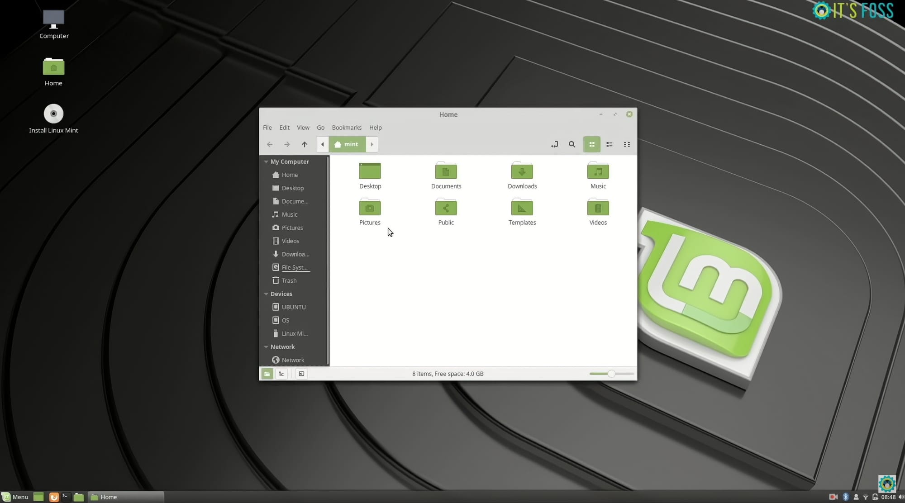Click the compact view button in toolbar

pyautogui.click(x=626, y=144)
